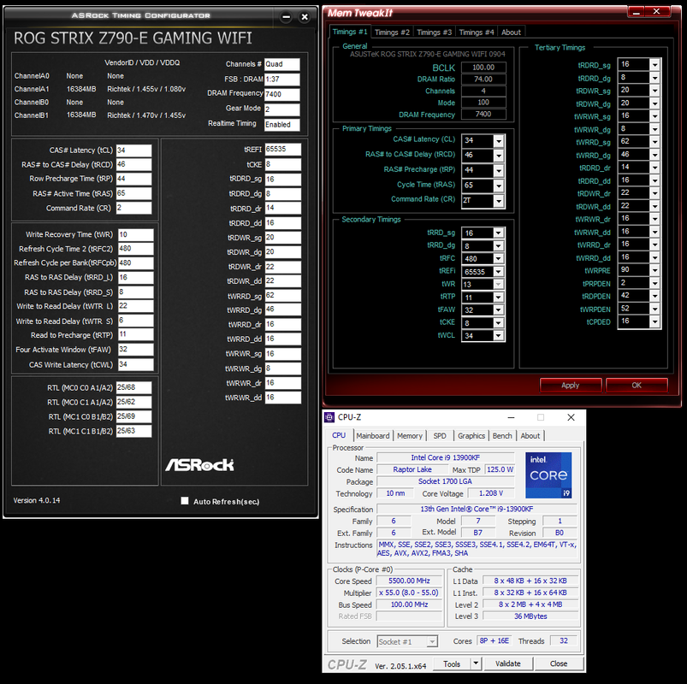
Task: Maximize the CPU-Z window
Action: click(541, 417)
